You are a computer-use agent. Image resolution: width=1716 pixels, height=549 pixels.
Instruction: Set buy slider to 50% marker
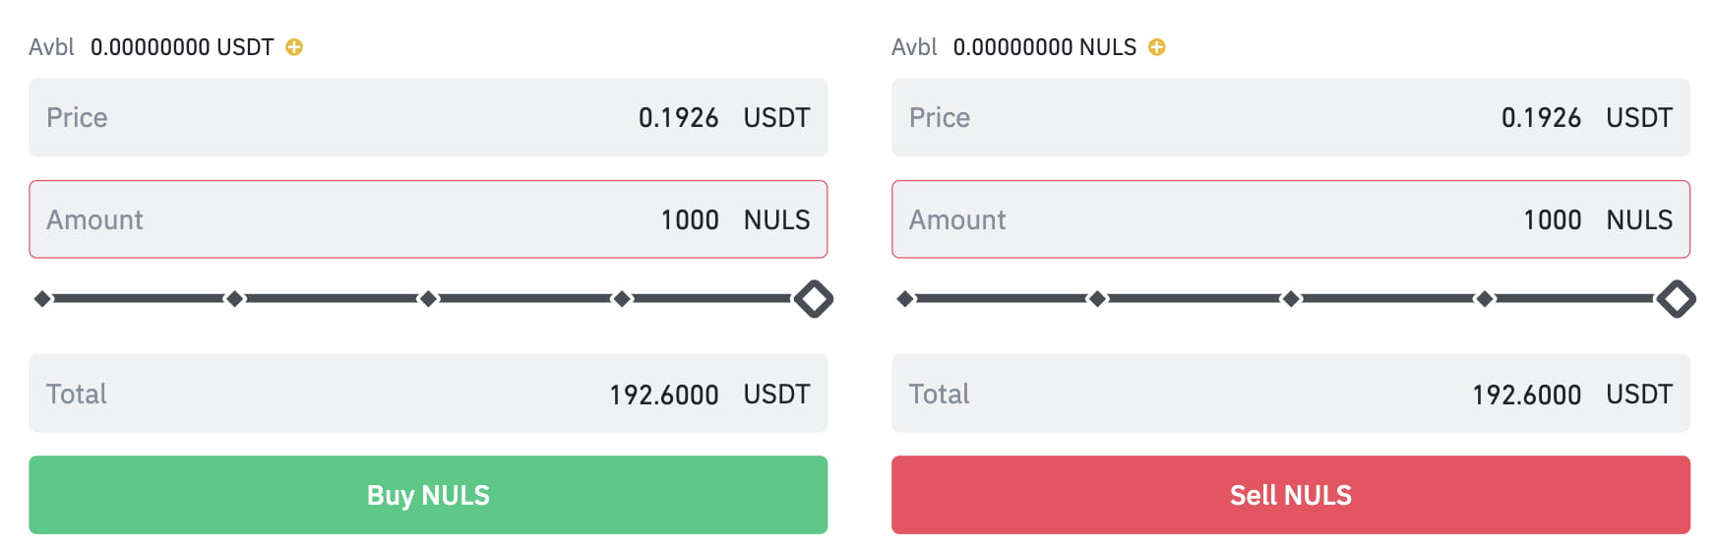coord(428,299)
